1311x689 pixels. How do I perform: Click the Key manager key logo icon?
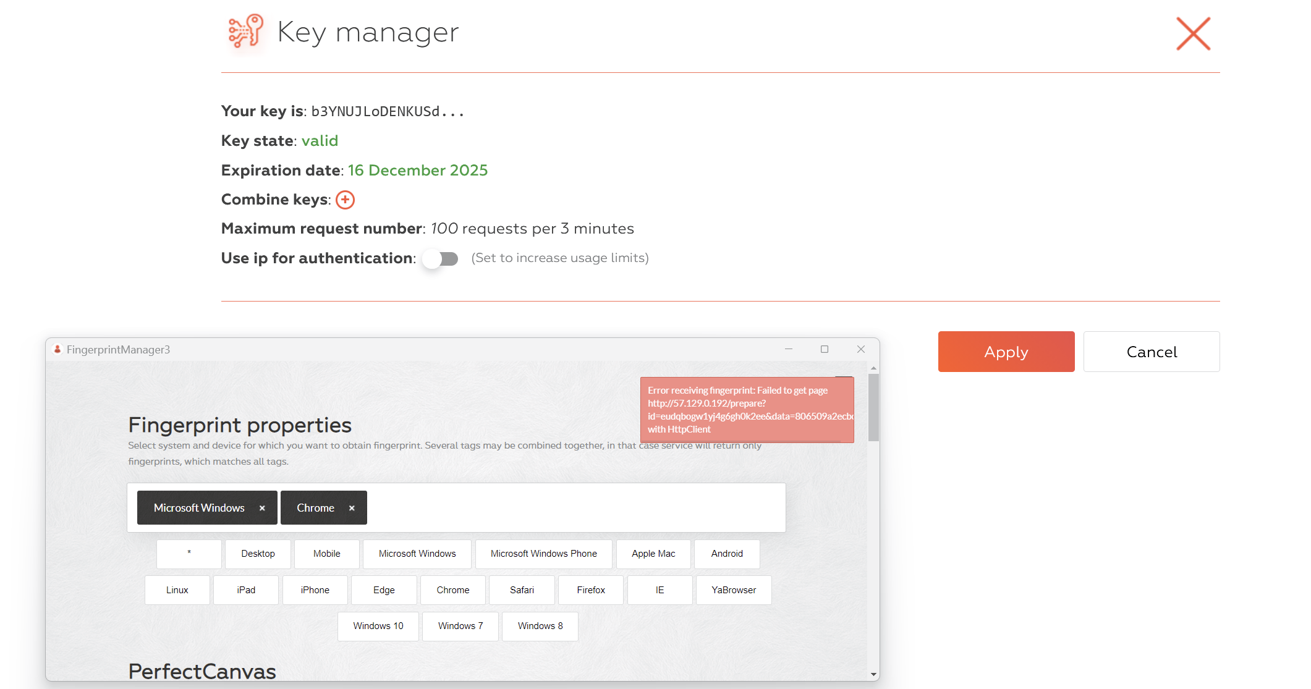tap(245, 32)
